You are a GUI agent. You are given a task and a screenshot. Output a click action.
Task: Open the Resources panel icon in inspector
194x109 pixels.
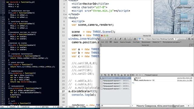105,75
